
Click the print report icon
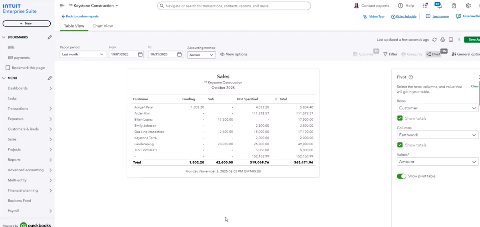point(442,40)
